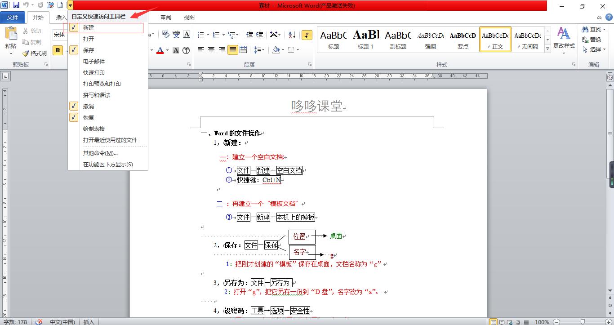Screen dimensions: 614x325
Task: Switch to Full Screen Reading view icon
Action: [x=502, y=321]
